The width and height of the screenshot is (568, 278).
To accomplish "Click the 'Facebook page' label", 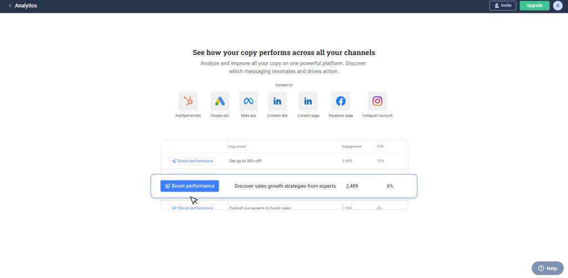I will pos(341,116).
